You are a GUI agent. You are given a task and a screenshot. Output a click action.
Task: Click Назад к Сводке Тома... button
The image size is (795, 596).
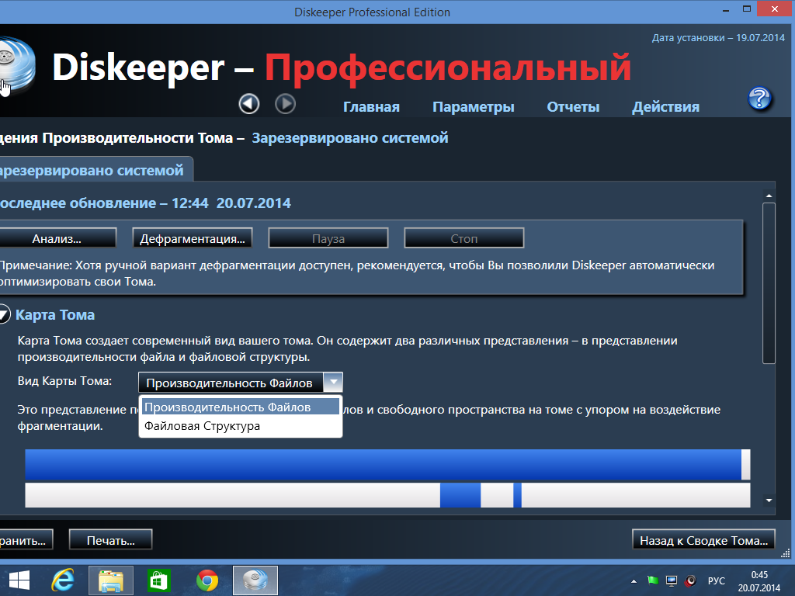703,540
